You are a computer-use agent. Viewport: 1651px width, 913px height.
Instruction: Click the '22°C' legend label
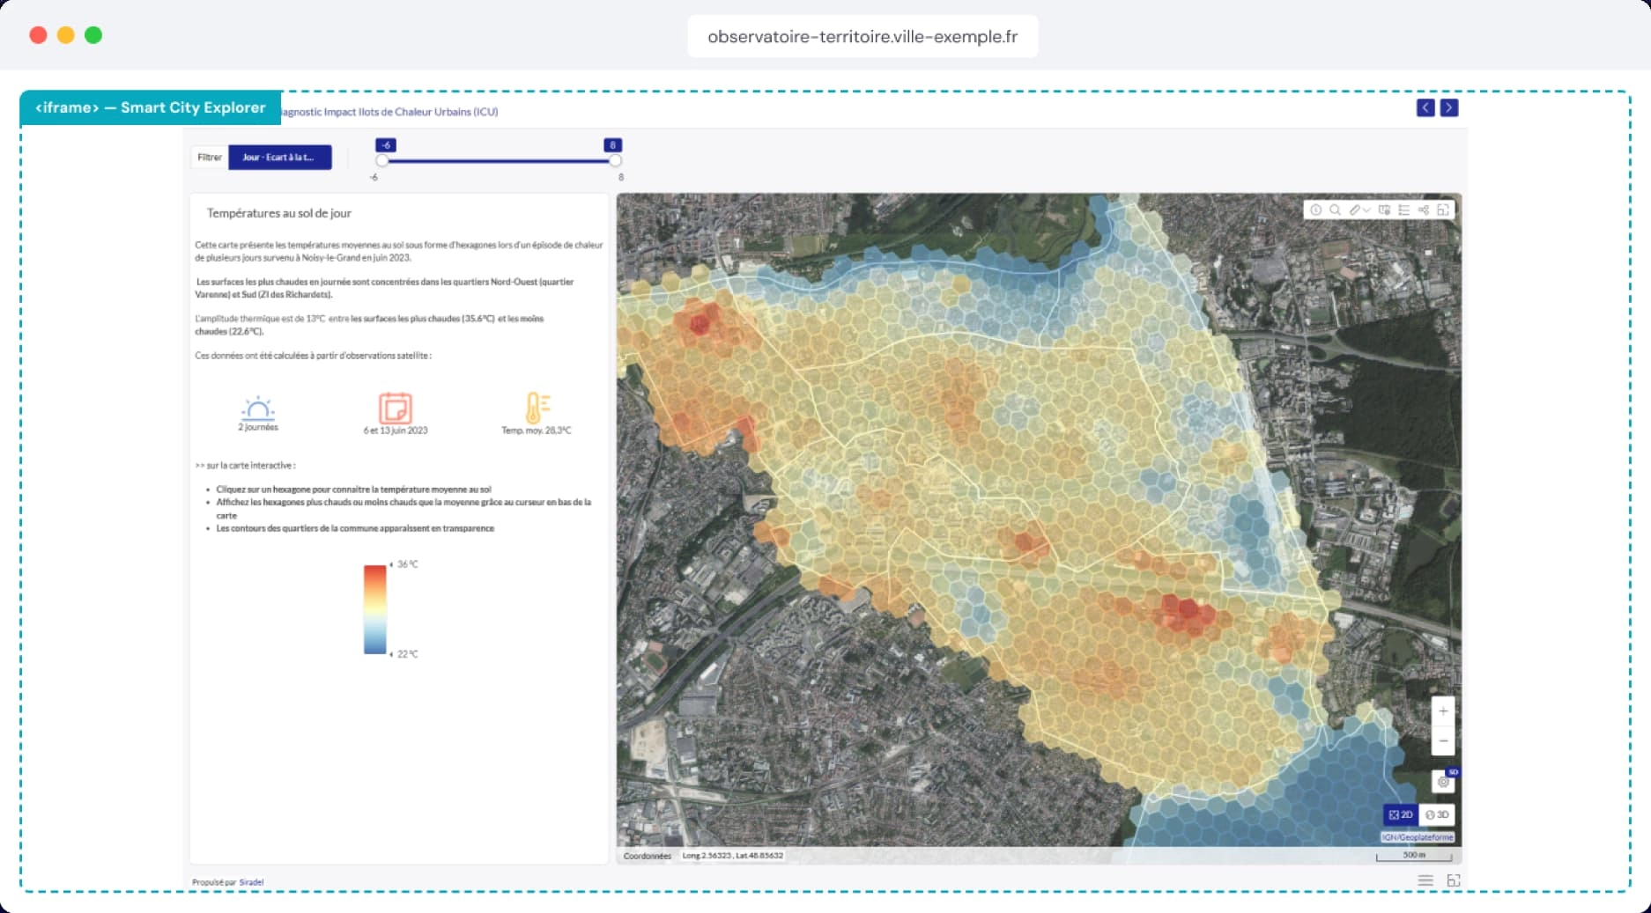[407, 654]
